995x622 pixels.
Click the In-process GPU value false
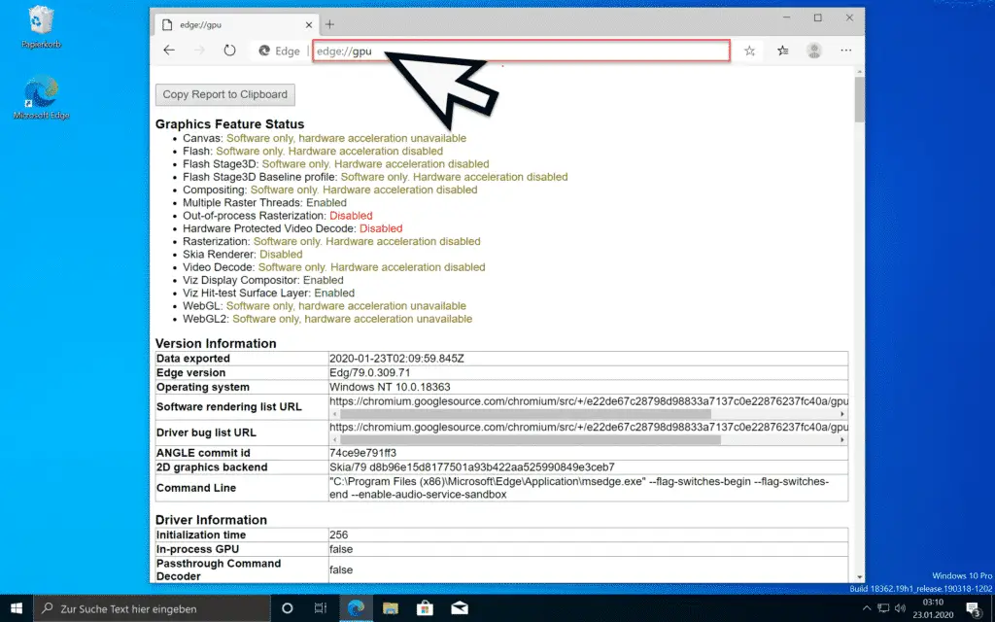coord(341,549)
